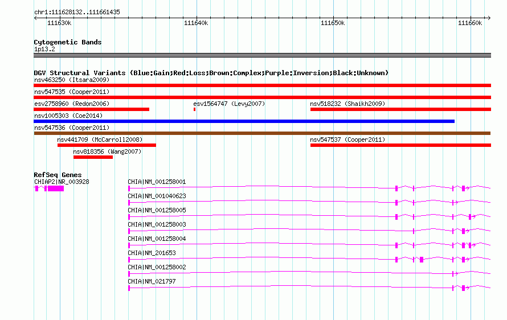The width and height of the screenshot is (507, 320).
Task: Click the 111640k ruler label
Action: tap(196, 23)
